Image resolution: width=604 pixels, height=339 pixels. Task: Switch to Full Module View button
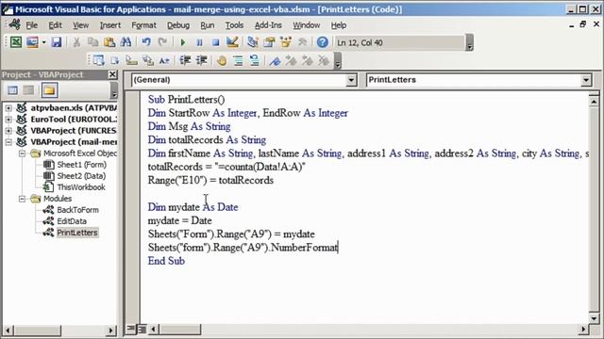[x=142, y=329]
